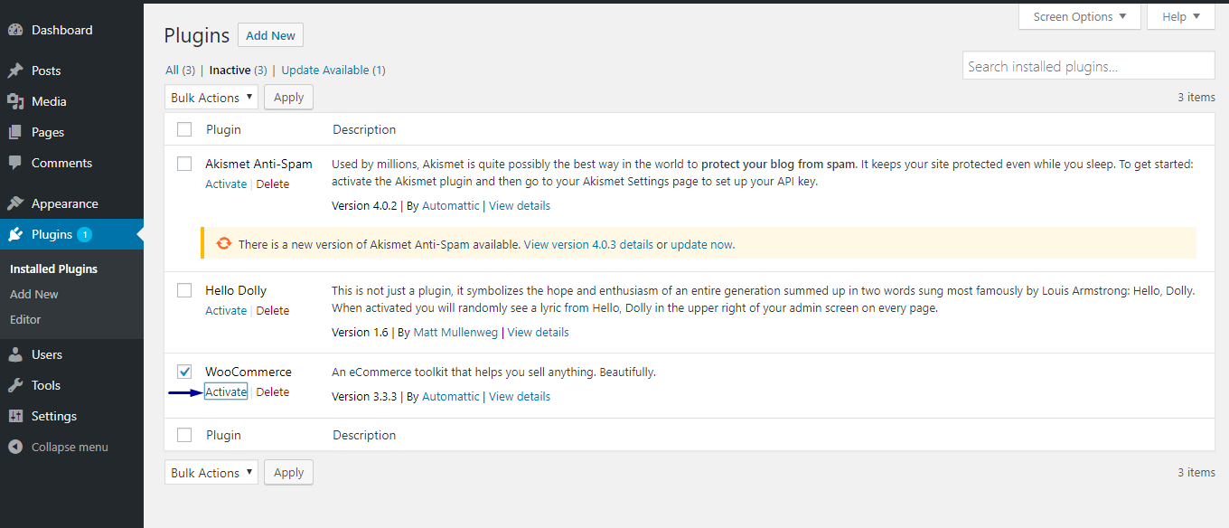Toggle select-all checkbox in table footer
The height and width of the screenshot is (528, 1229).
[184, 435]
